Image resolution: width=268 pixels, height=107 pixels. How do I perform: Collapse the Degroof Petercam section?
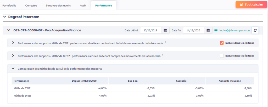(x=5, y=17)
